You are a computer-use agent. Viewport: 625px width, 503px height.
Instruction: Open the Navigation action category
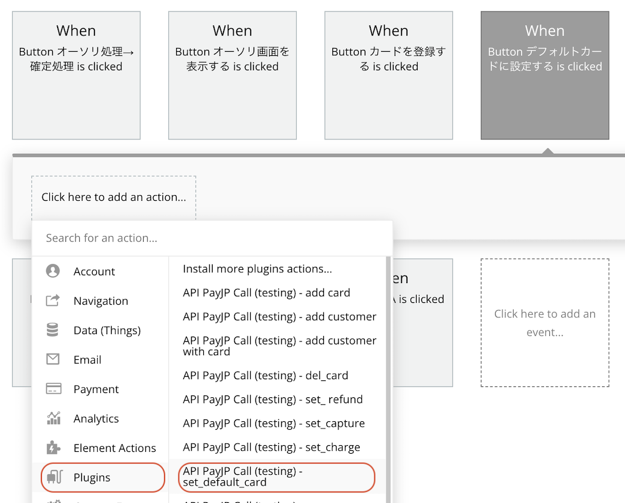coord(101,301)
